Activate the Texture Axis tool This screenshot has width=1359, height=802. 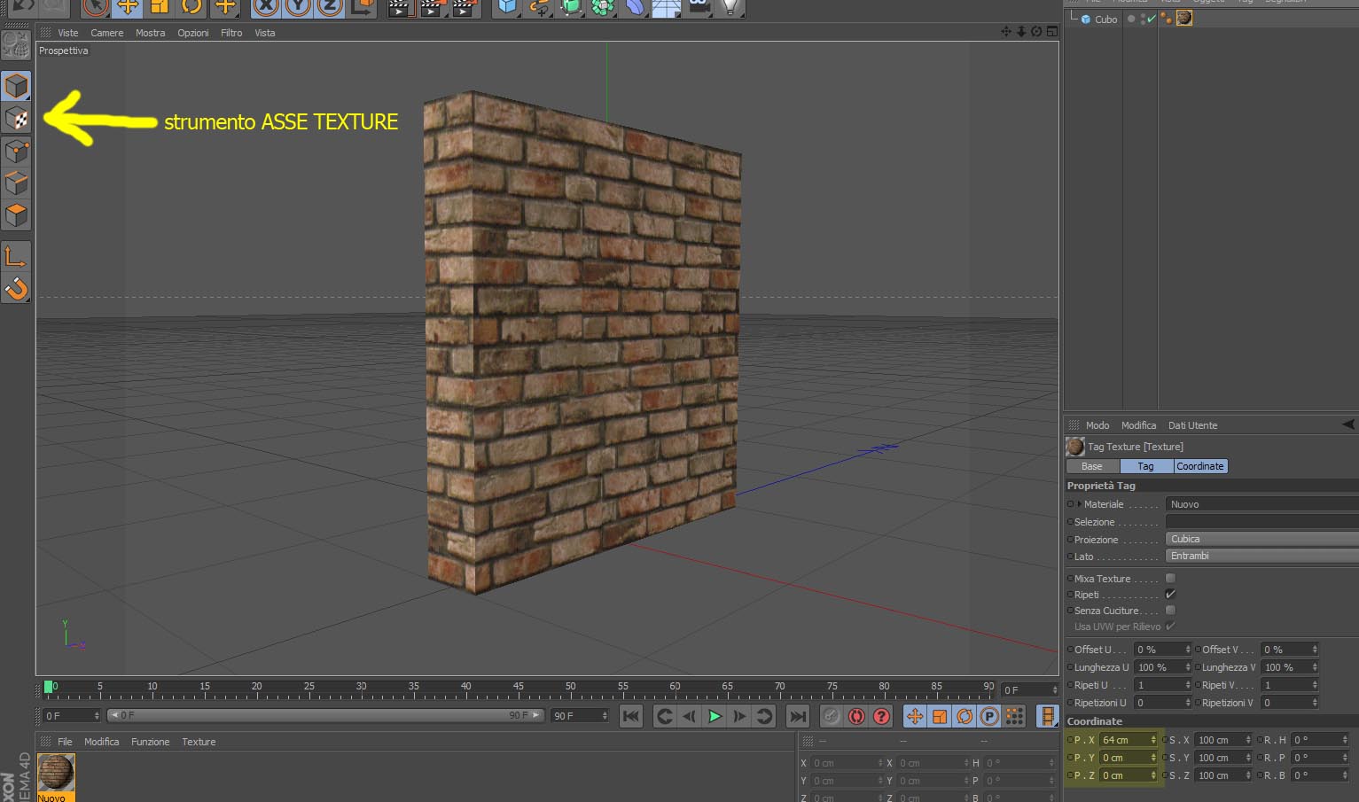click(16, 118)
